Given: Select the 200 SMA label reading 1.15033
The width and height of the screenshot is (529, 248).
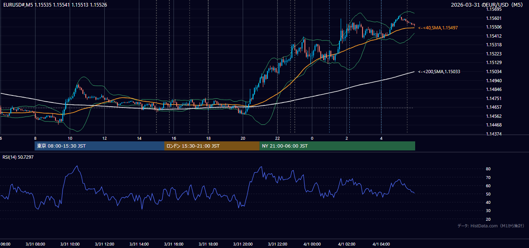Looking at the screenshot, I should tap(439, 72).
